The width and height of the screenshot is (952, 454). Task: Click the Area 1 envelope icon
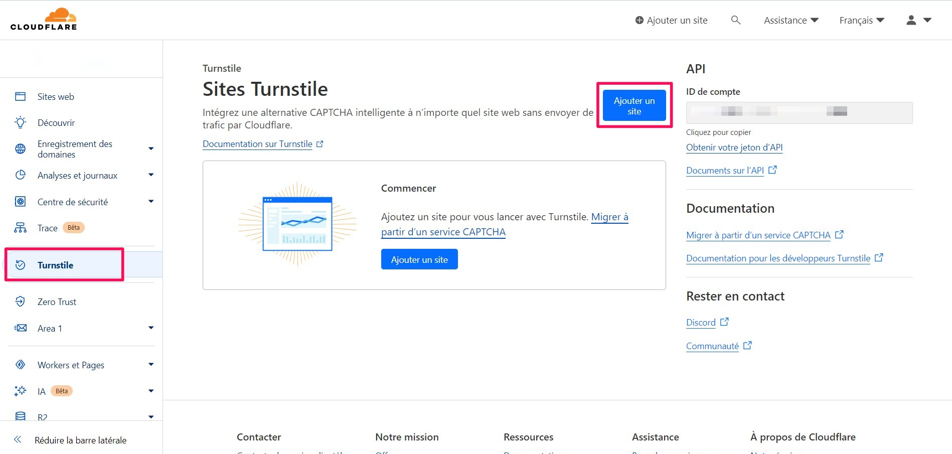coord(20,328)
